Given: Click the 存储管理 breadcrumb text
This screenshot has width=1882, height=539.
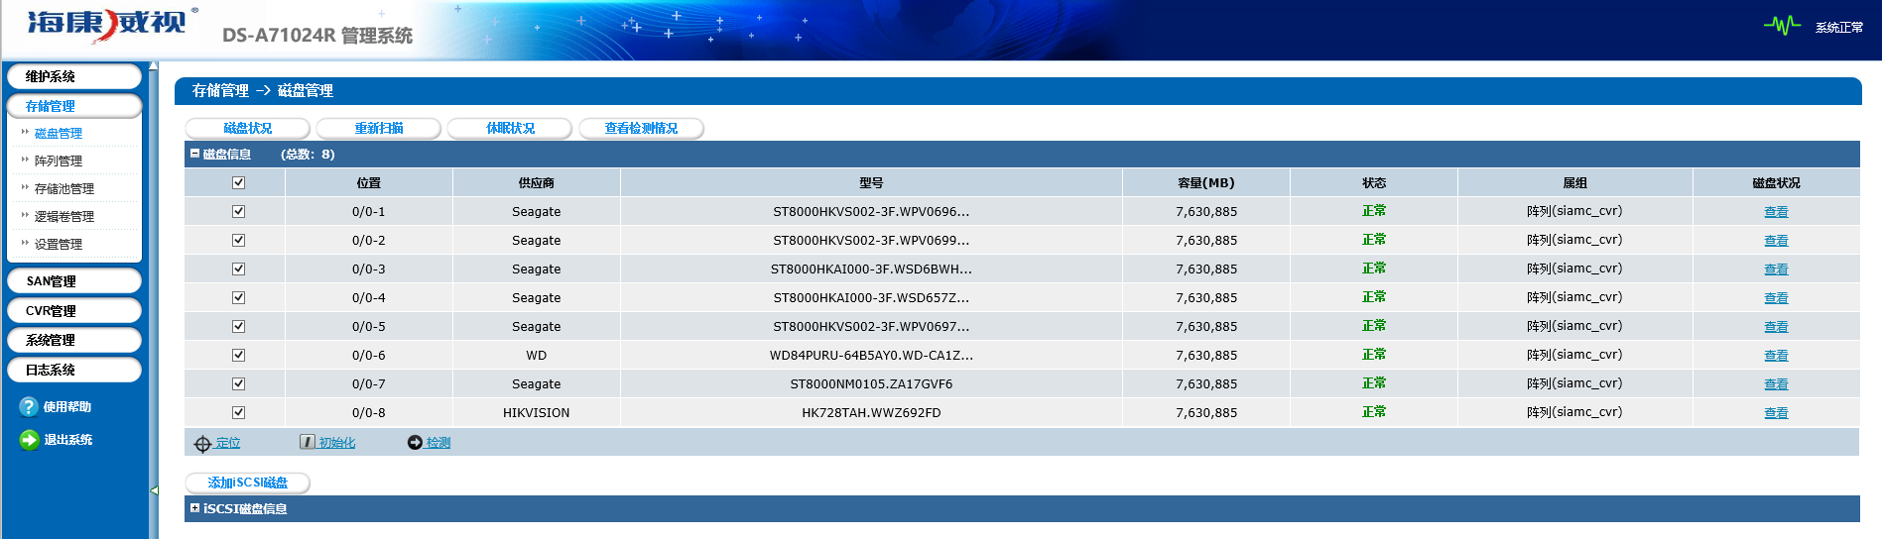Looking at the screenshot, I should [220, 90].
